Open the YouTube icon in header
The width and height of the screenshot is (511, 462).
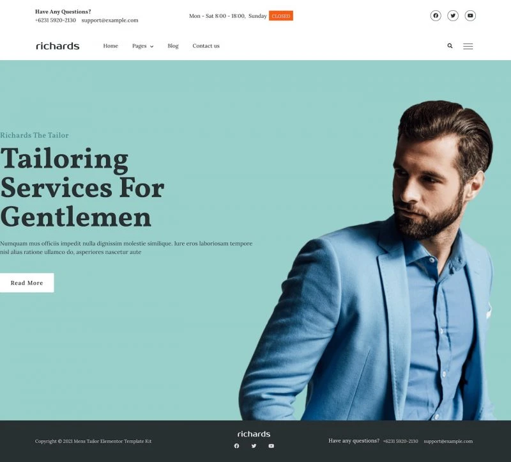point(470,15)
